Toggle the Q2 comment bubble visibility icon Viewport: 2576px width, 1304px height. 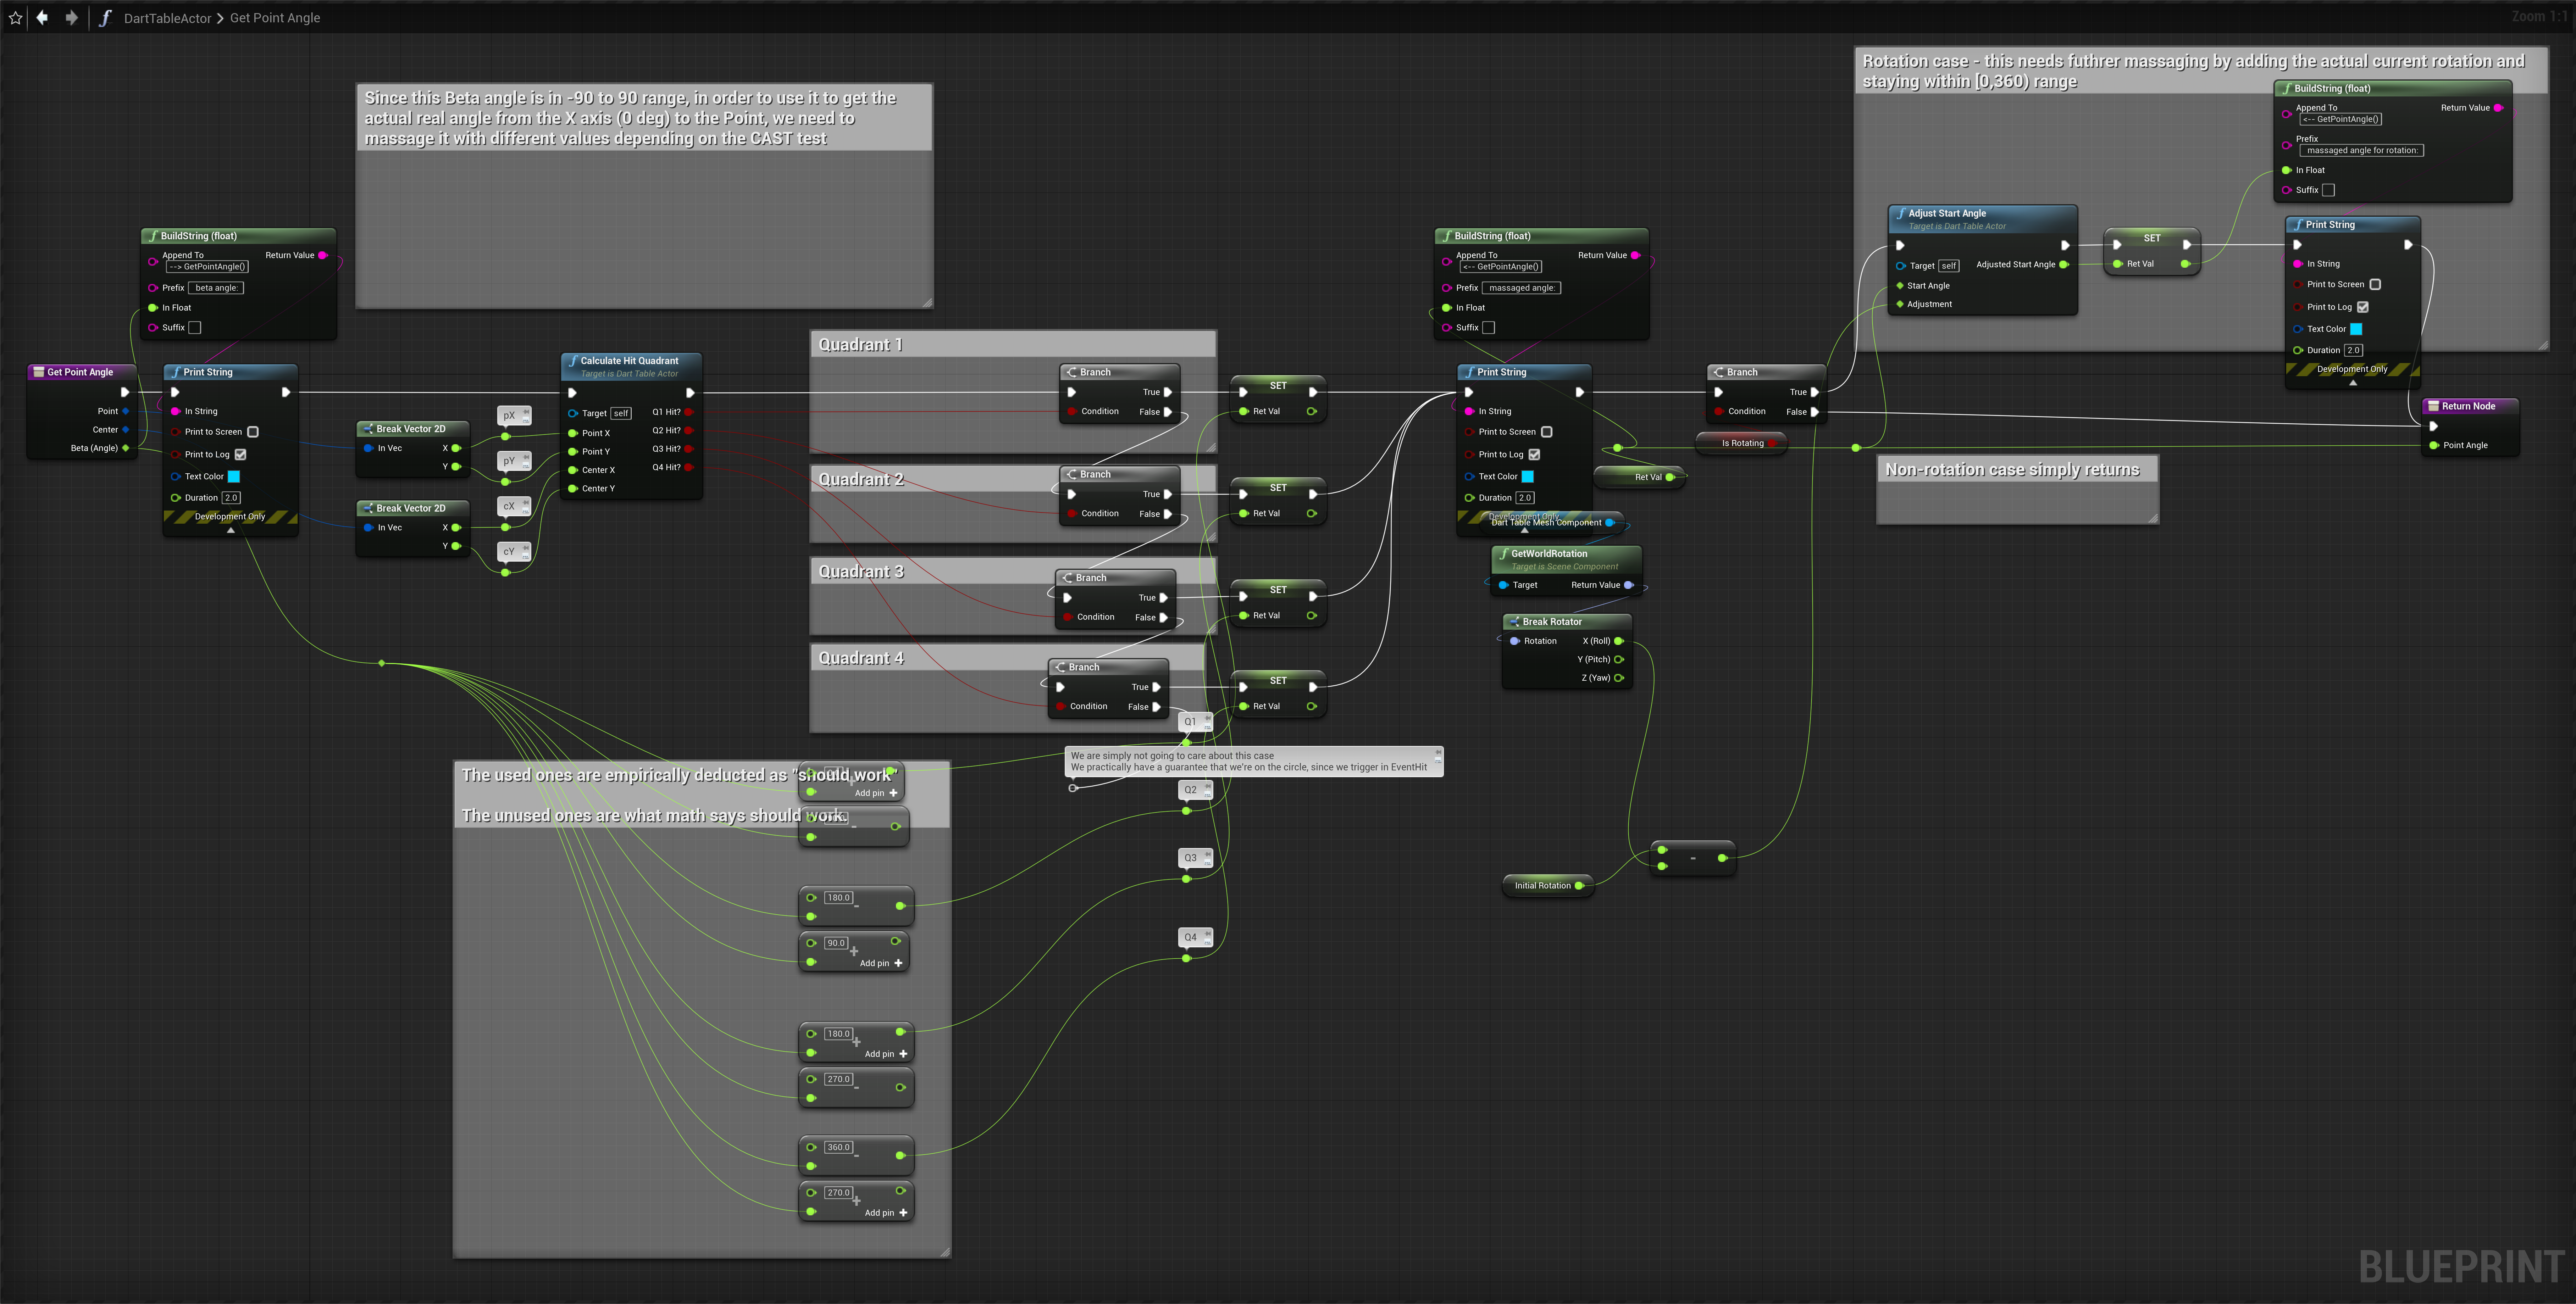tap(1208, 794)
